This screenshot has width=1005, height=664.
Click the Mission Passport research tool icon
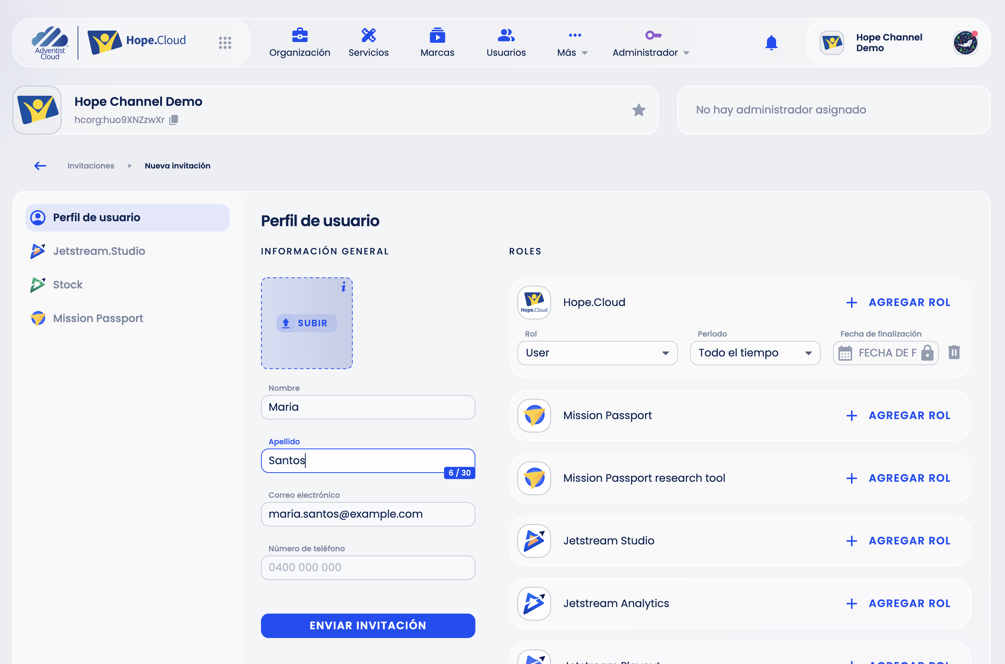click(x=534, y=478)
